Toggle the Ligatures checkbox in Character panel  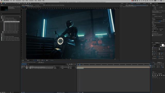pos(153,58)
